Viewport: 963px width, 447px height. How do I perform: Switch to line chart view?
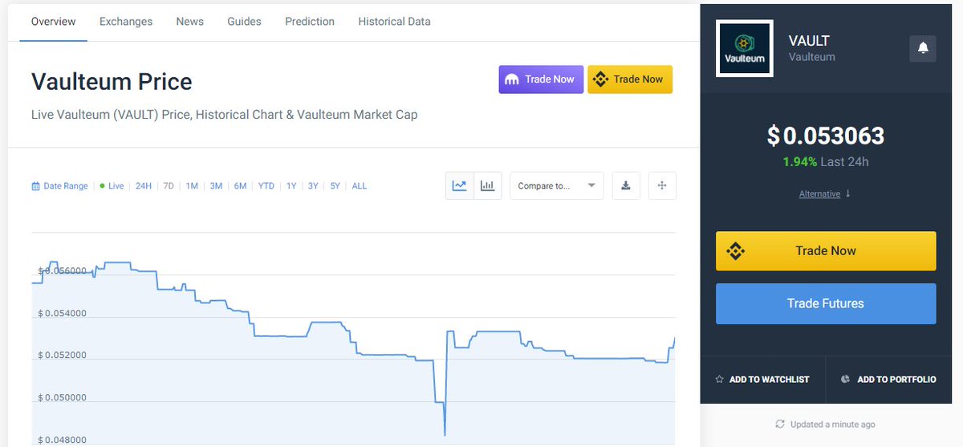460,185
